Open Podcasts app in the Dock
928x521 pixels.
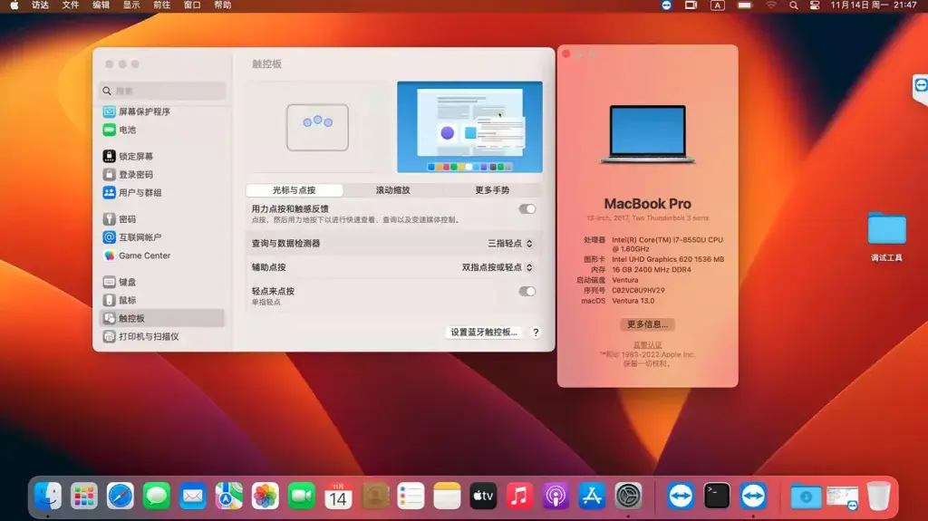tap(556, 497)
